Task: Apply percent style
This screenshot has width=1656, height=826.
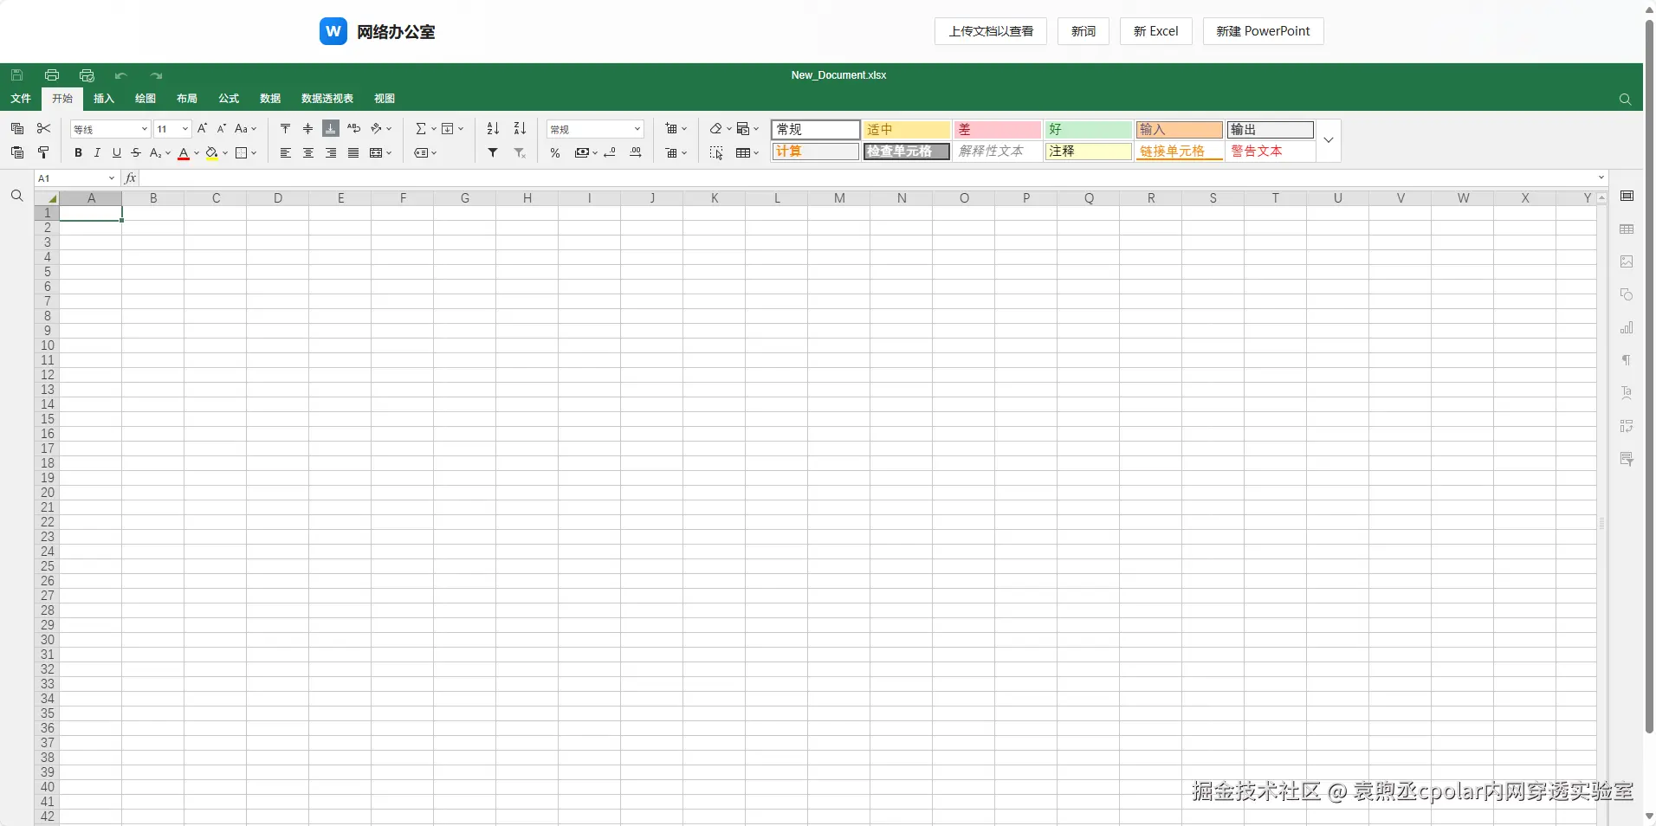Action: click(555, 152)
